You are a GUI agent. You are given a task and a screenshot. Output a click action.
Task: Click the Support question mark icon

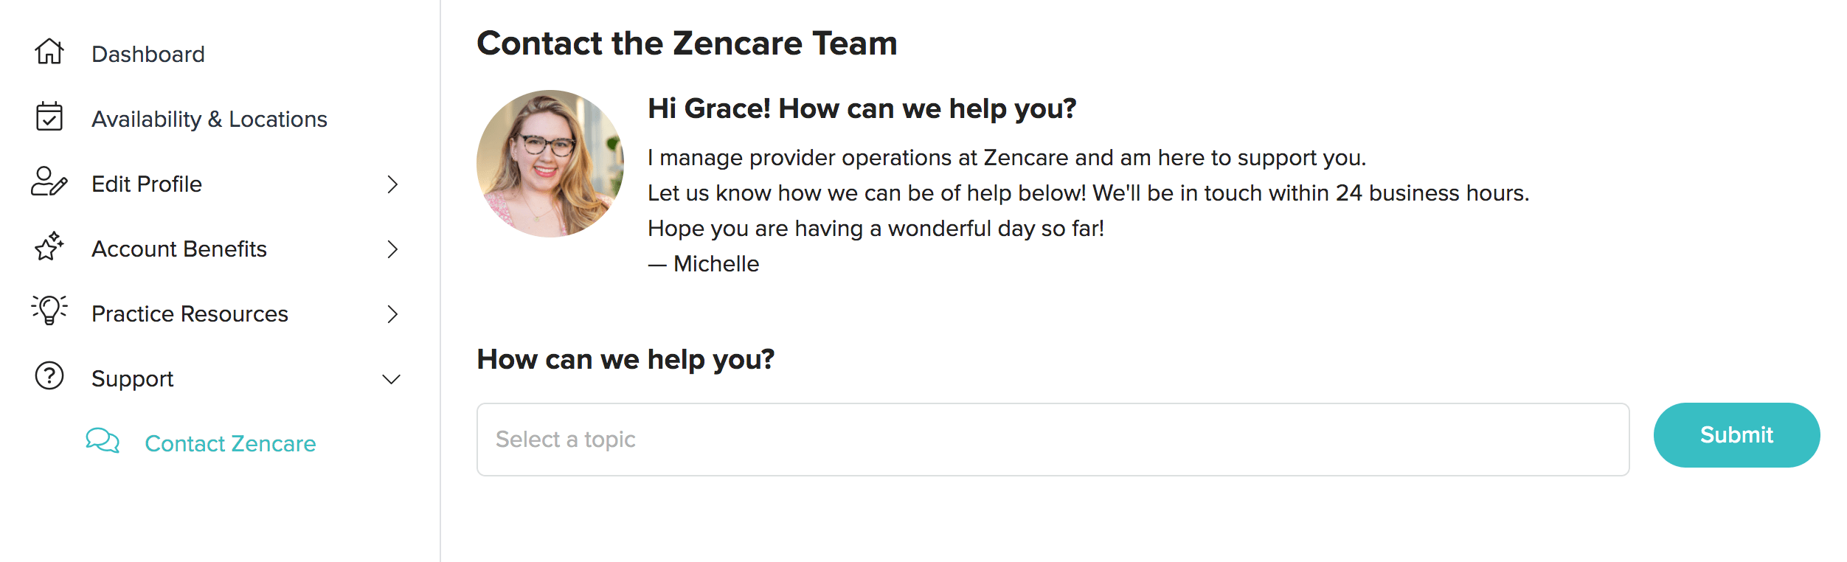pos(48,378)
